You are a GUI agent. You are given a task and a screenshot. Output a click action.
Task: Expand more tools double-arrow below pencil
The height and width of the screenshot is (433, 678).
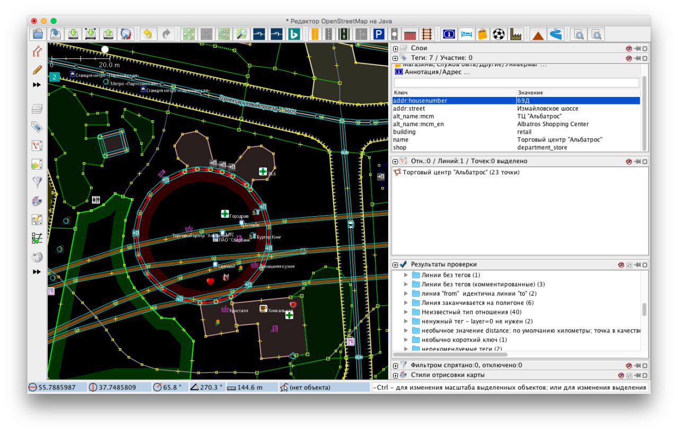pos(37,85)
